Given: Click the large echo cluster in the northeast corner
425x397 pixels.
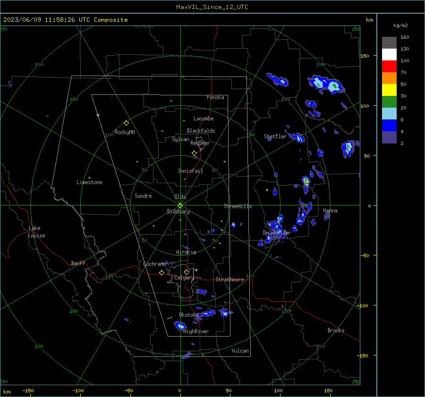Looking at the screenshot, I should click(x=326, y=84).
